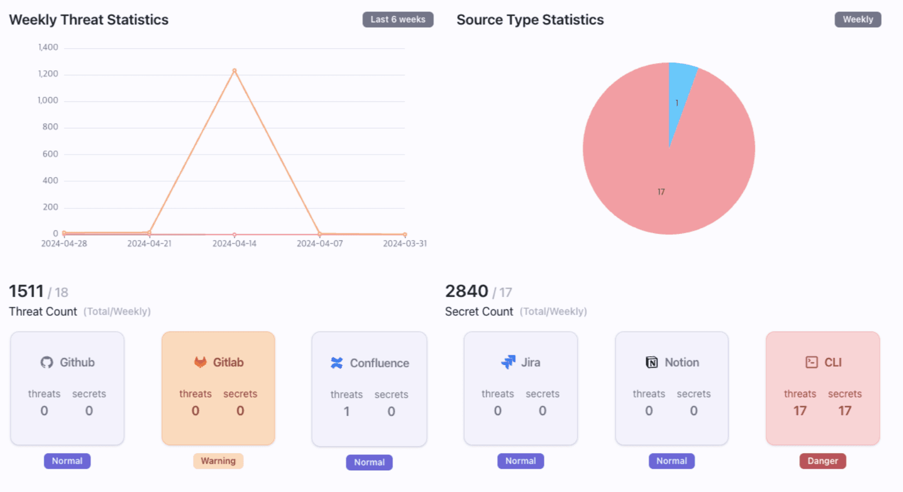This screenshot has width=903, height=492.
Task: Open the Last 6 weeks selector
Action: click(398, 19)
